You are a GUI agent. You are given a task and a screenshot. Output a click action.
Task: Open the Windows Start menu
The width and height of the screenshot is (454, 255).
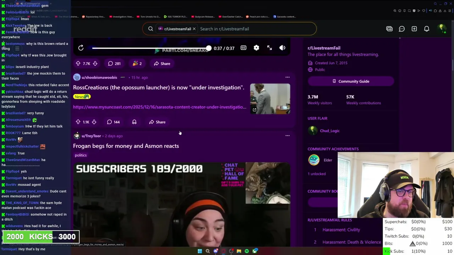[x=200, y=251]
